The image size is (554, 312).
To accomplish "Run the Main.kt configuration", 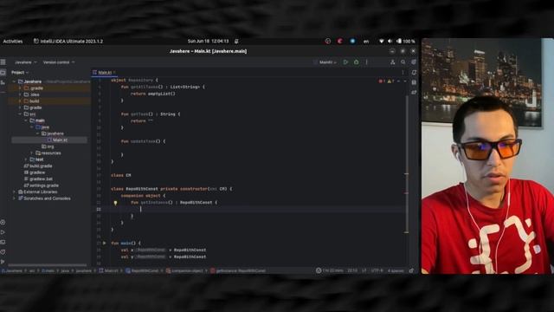I will point(345,62).
